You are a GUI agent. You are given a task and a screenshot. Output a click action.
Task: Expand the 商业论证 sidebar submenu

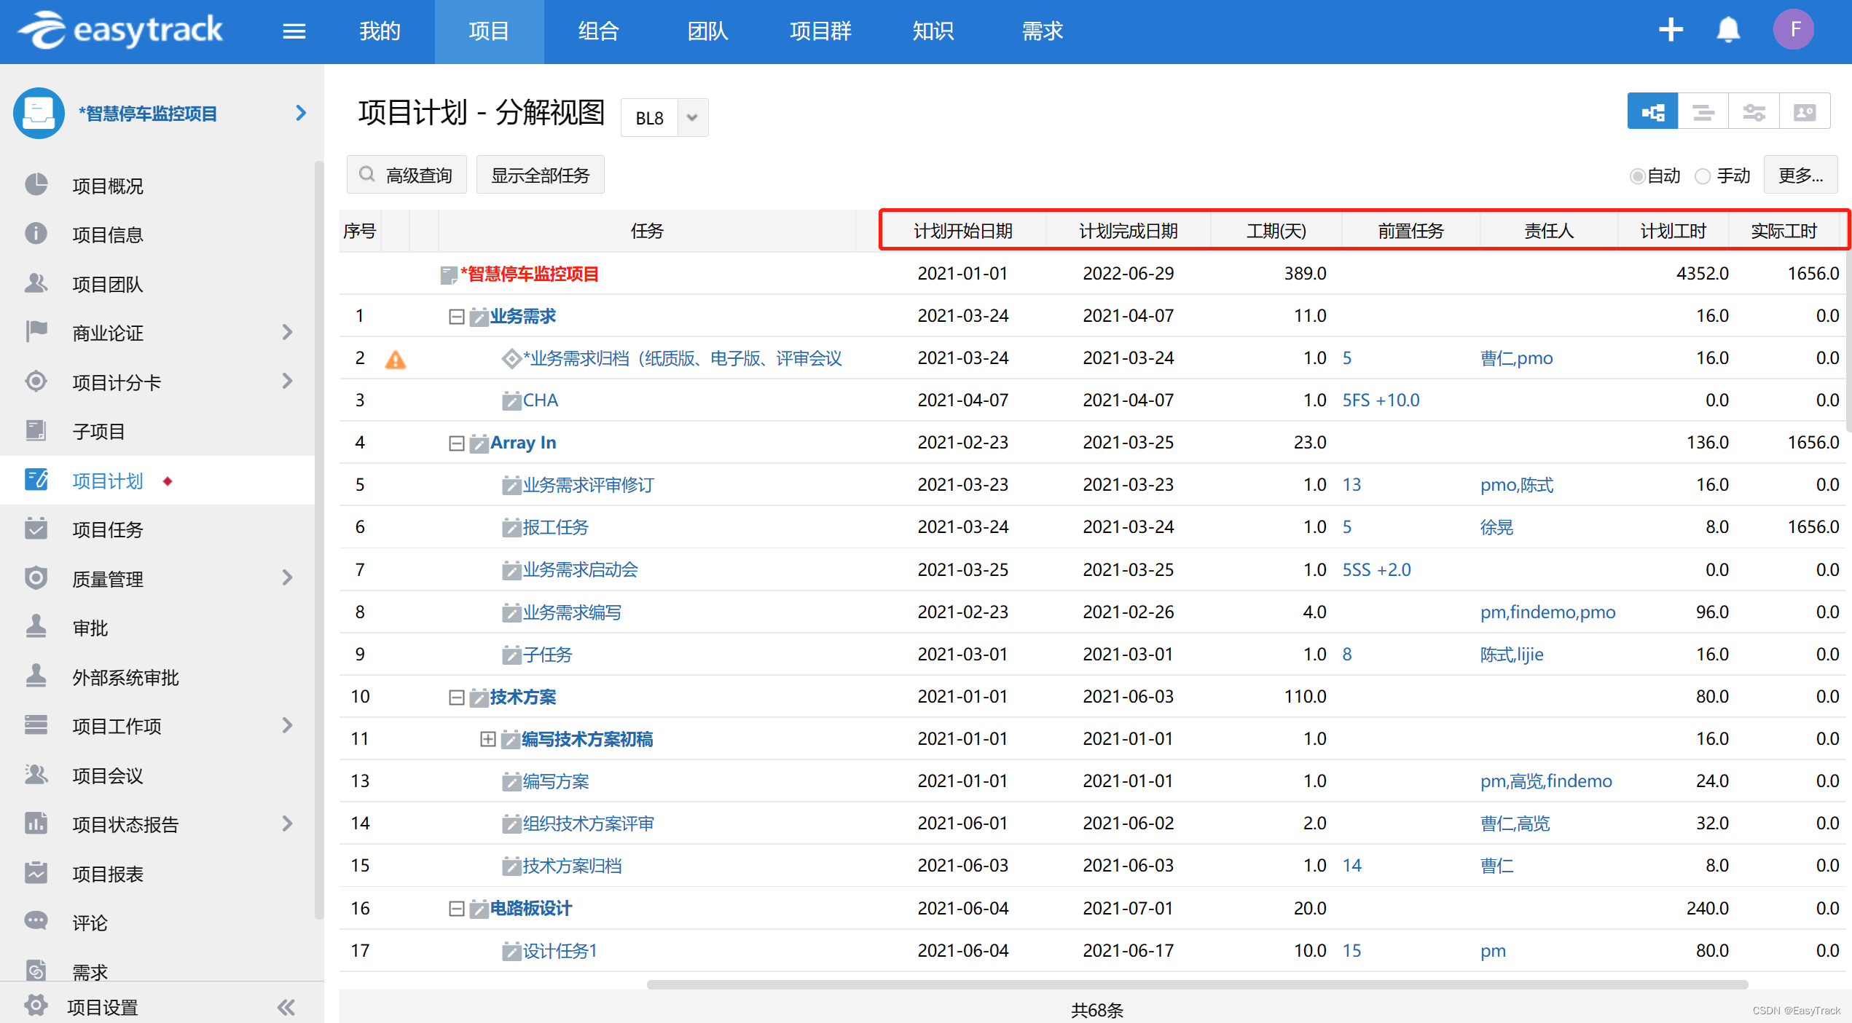coord(287,333)
